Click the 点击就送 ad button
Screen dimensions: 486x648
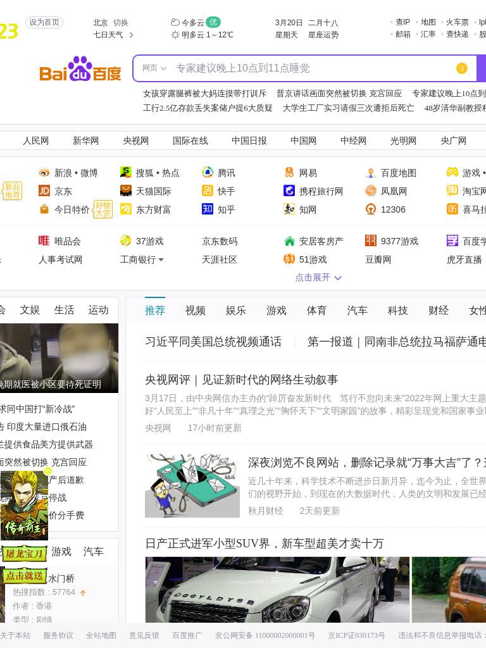click(25, 576)
